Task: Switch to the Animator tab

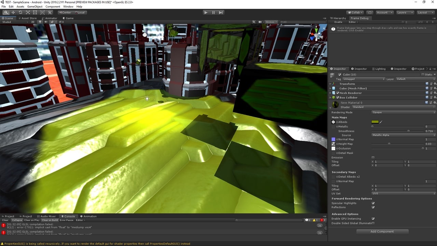Action: coord(50,18)
